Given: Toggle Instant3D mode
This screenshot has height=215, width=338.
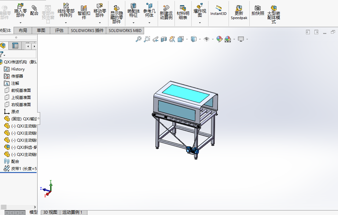Looking at the screenshot, I should 218,11.
